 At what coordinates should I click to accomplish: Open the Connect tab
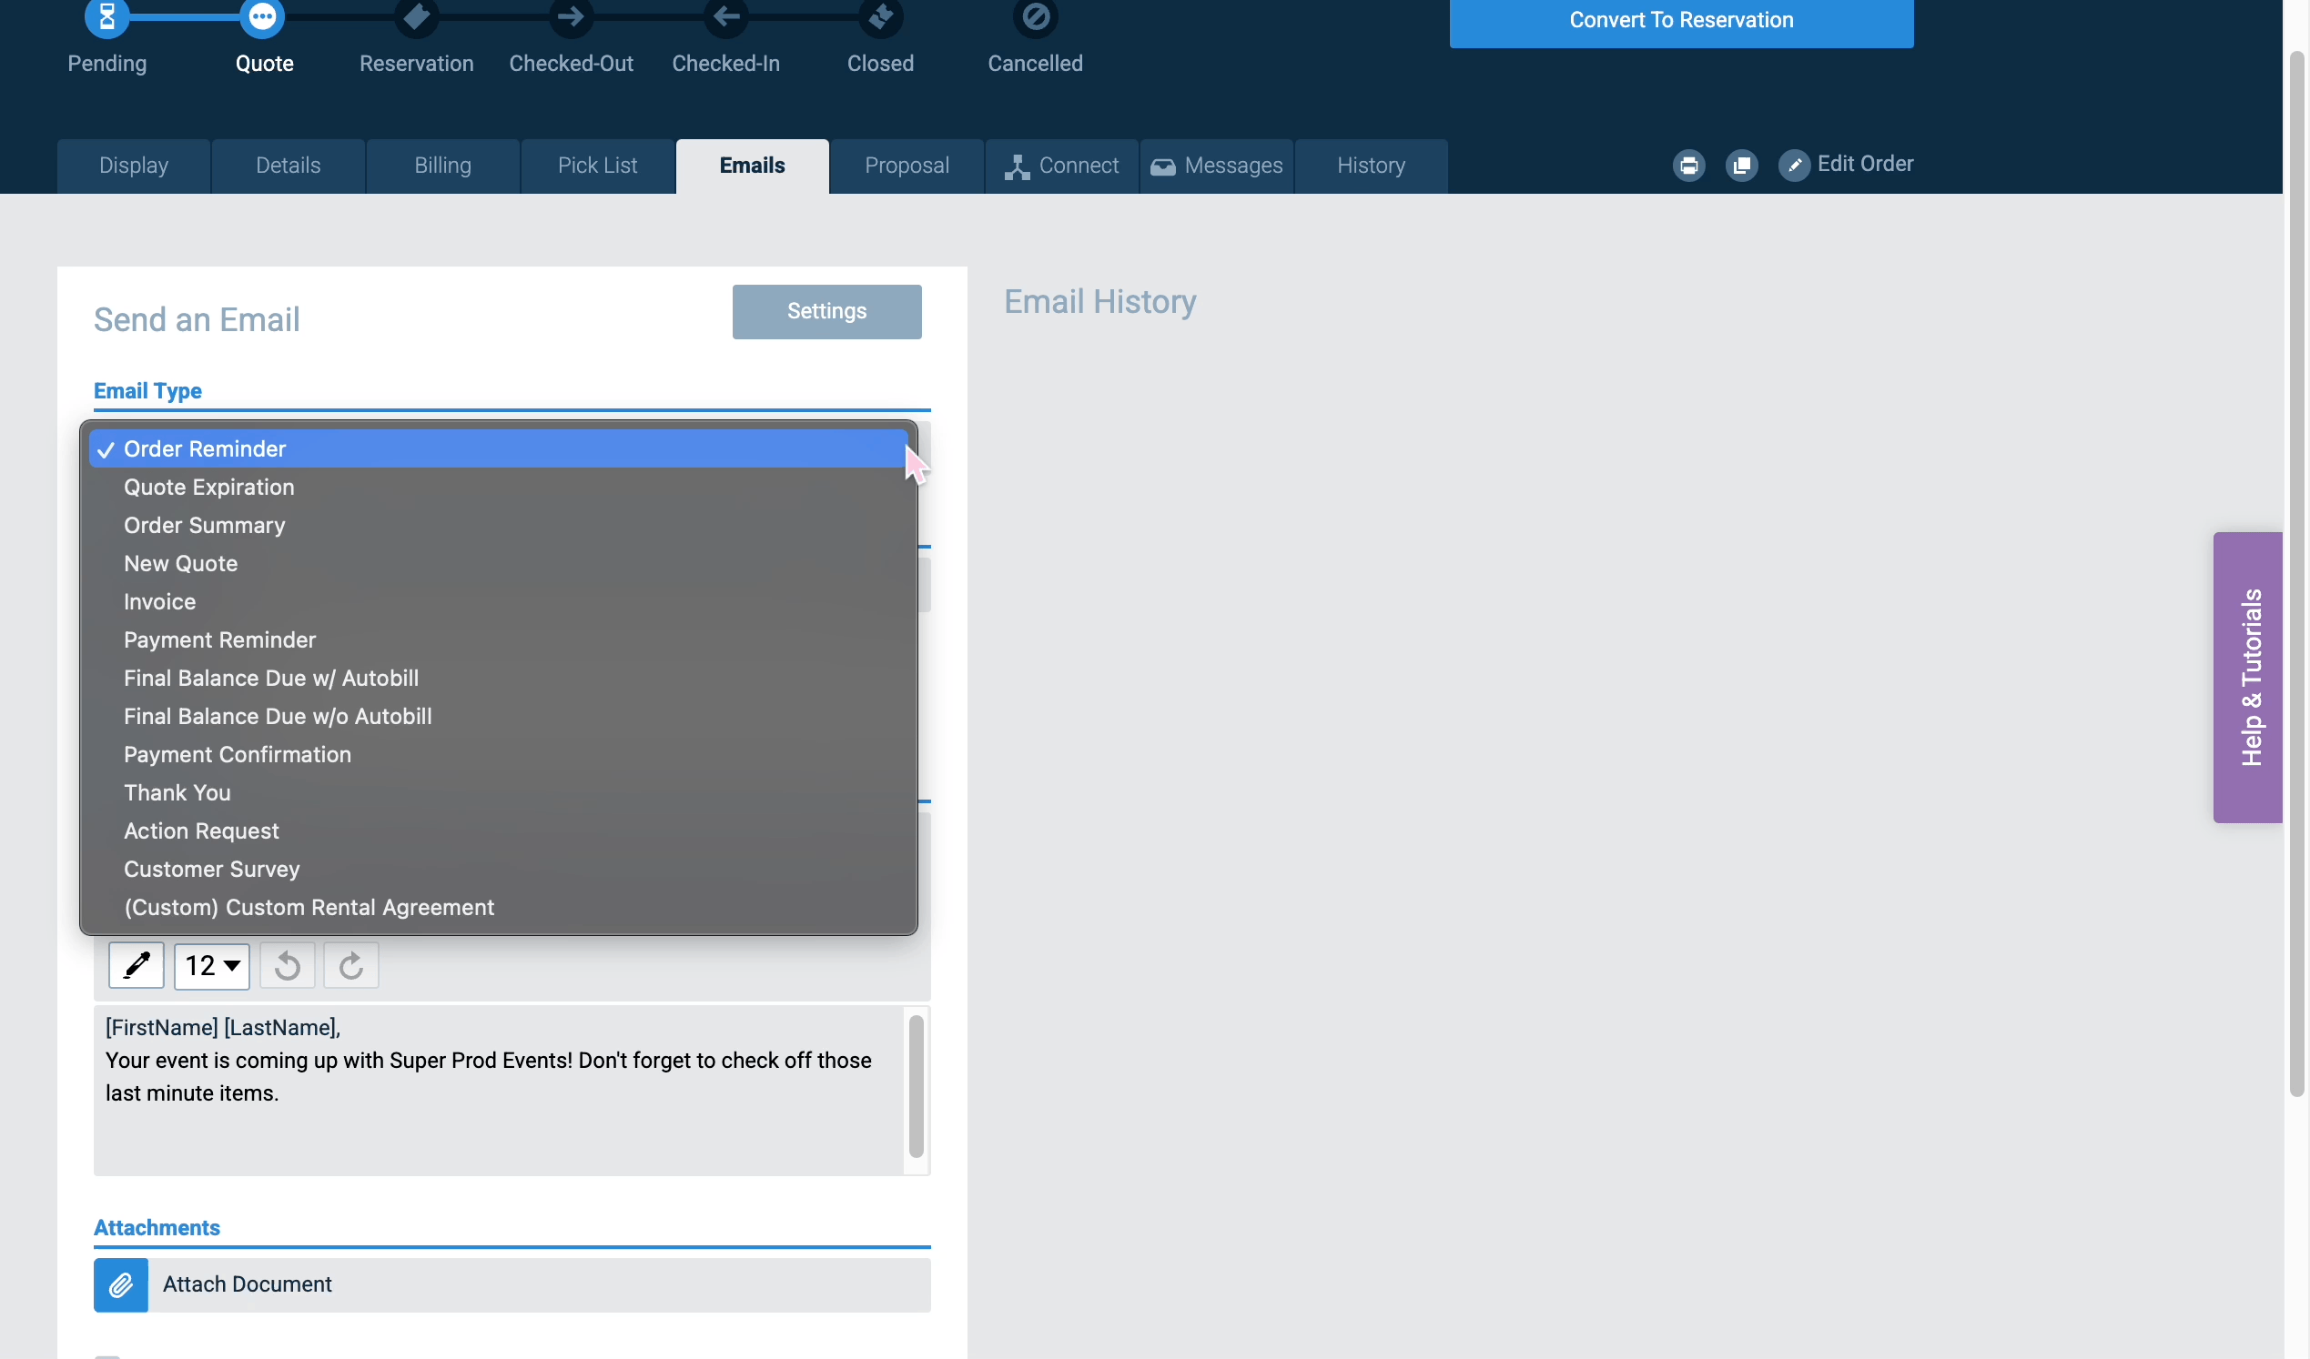[1062, 166]
